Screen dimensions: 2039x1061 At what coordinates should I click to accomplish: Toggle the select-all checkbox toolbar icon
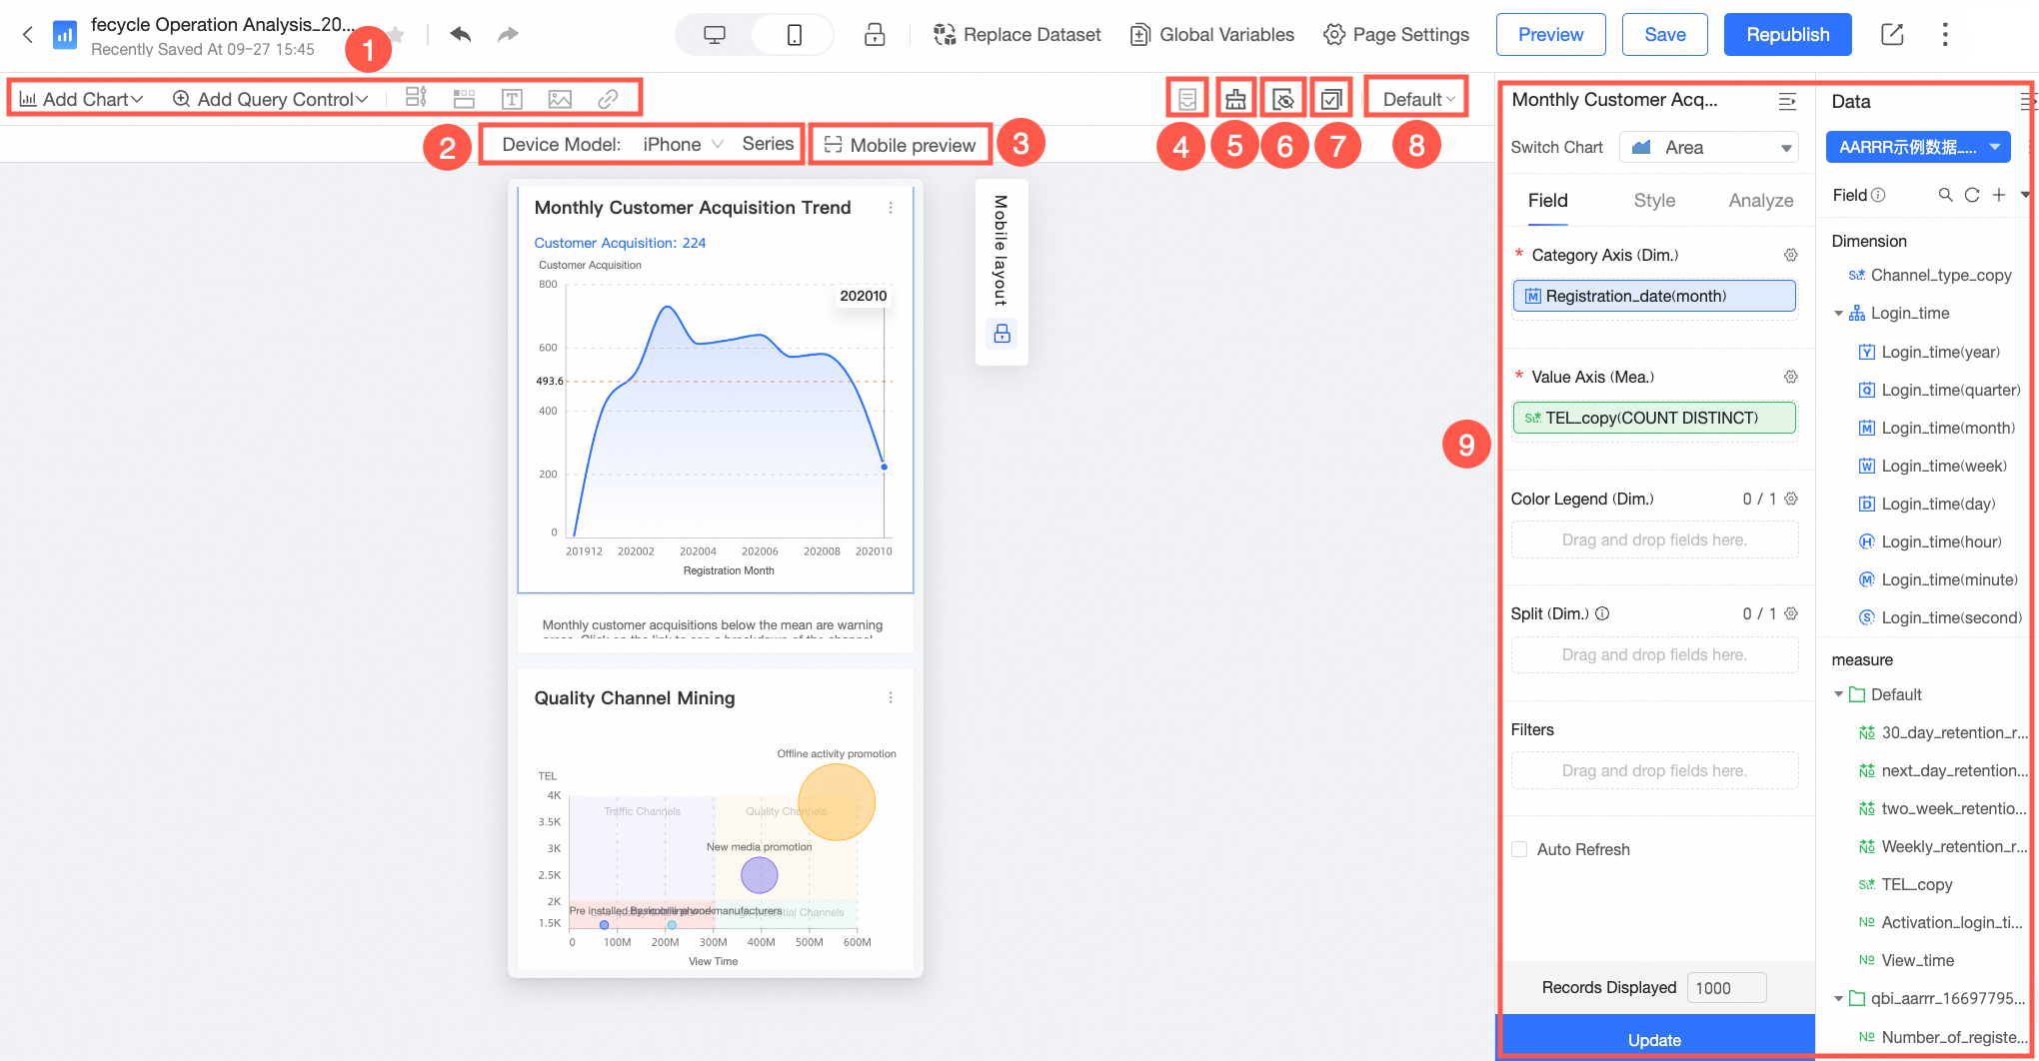(x=1331, y=99)
